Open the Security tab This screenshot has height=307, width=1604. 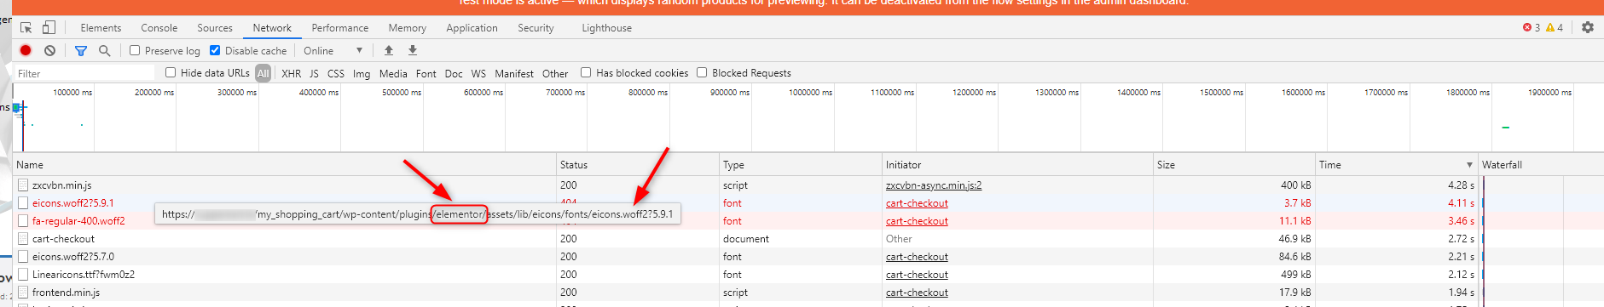click(536, 28)
